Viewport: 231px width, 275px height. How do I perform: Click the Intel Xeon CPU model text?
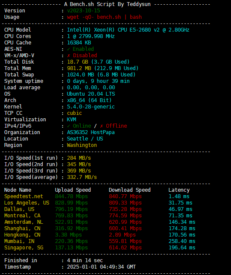tap(128, 30)
